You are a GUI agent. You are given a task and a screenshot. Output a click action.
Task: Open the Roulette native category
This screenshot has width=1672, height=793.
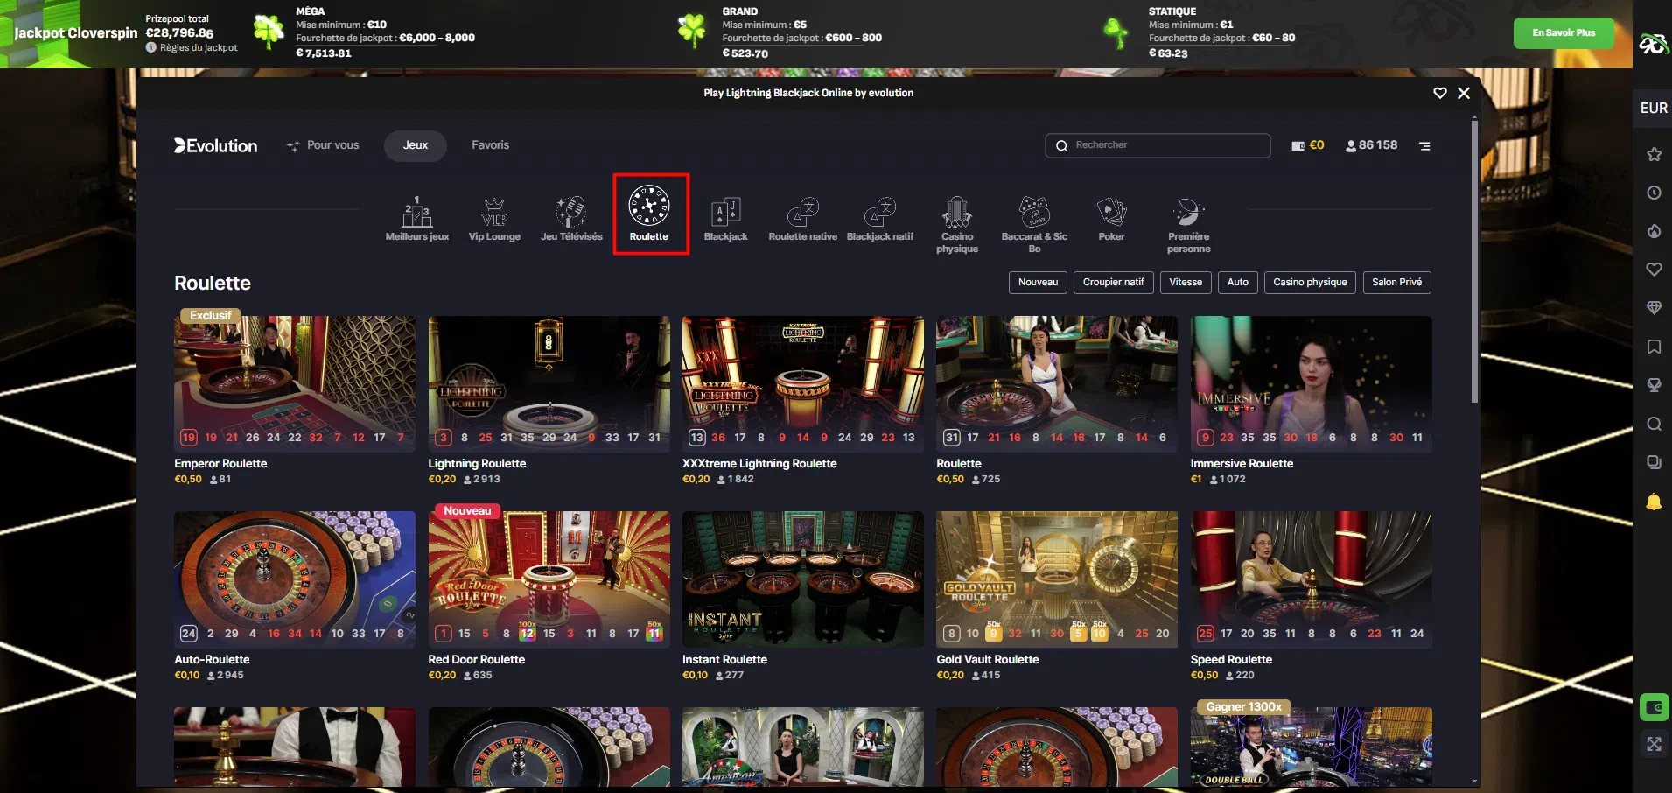pyautogui.click(x=803, y=218)
